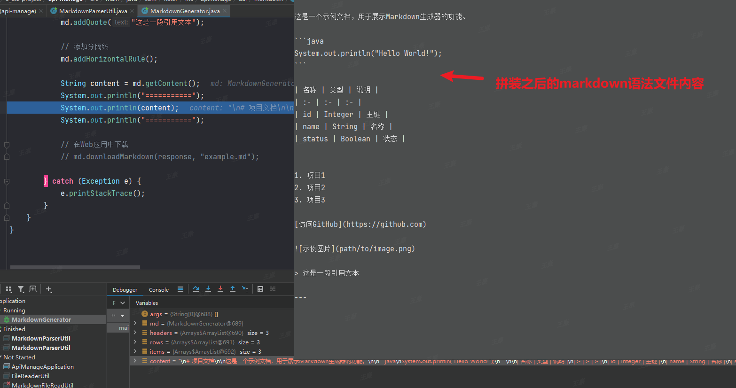Click the Running group node
736x388 pixels.
pos(14,310)
